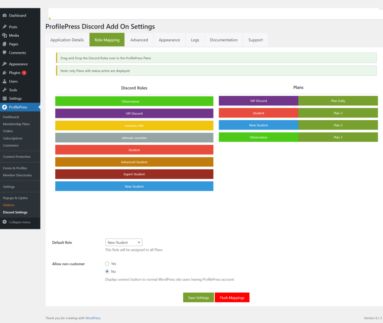Open Forms & Profiles submenu item
This screenshot has width=383, height=323.
(x=15, y=168)
